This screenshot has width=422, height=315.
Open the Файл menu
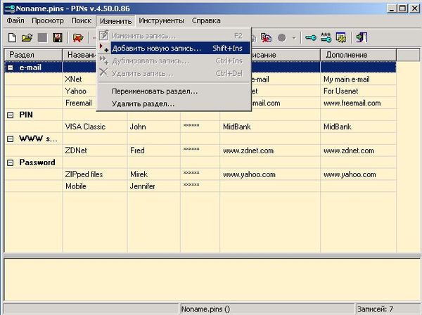tap(15, 20)
